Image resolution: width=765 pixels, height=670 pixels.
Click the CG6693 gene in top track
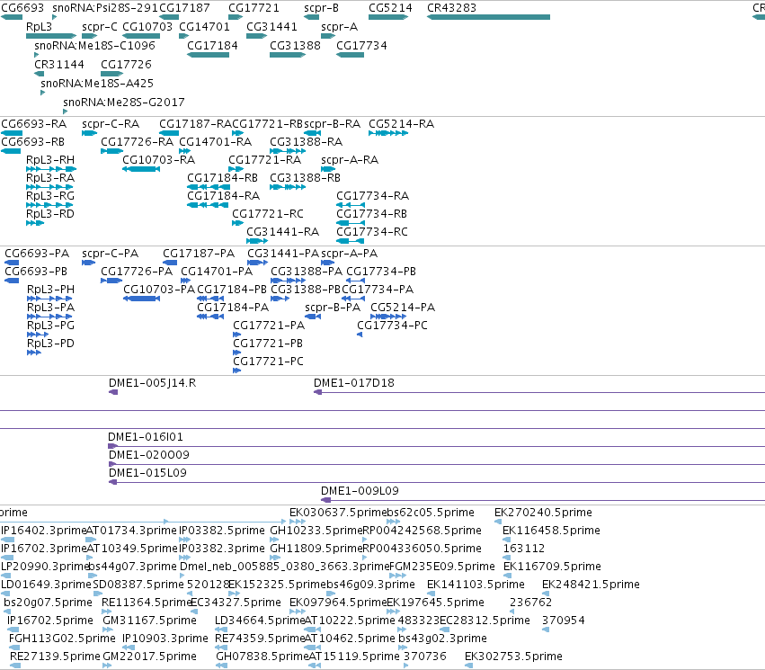point(12,17)
